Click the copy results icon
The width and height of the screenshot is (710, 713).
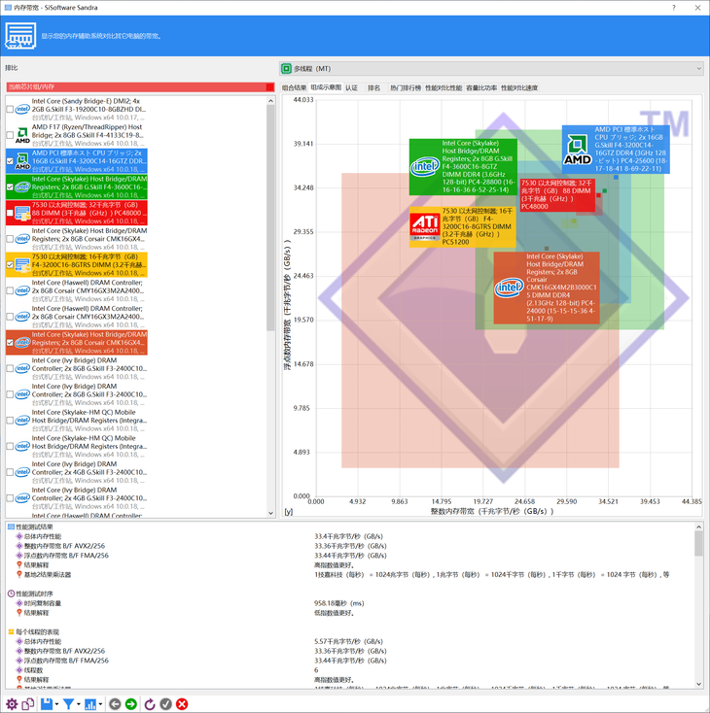click(x=28, y=704)
